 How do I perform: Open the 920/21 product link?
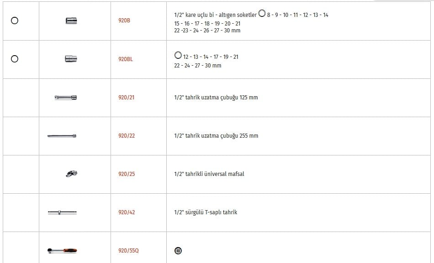pyautogui.click(x=126, y=98)
